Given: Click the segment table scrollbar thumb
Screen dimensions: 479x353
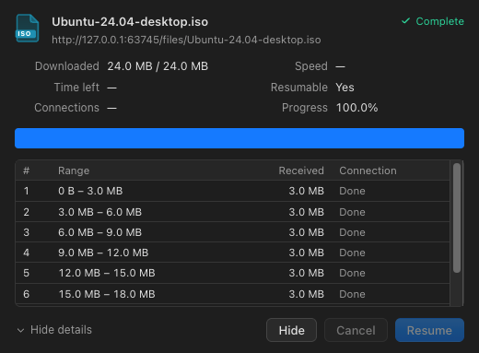Looking at the screenshot, I should [457, 218].
